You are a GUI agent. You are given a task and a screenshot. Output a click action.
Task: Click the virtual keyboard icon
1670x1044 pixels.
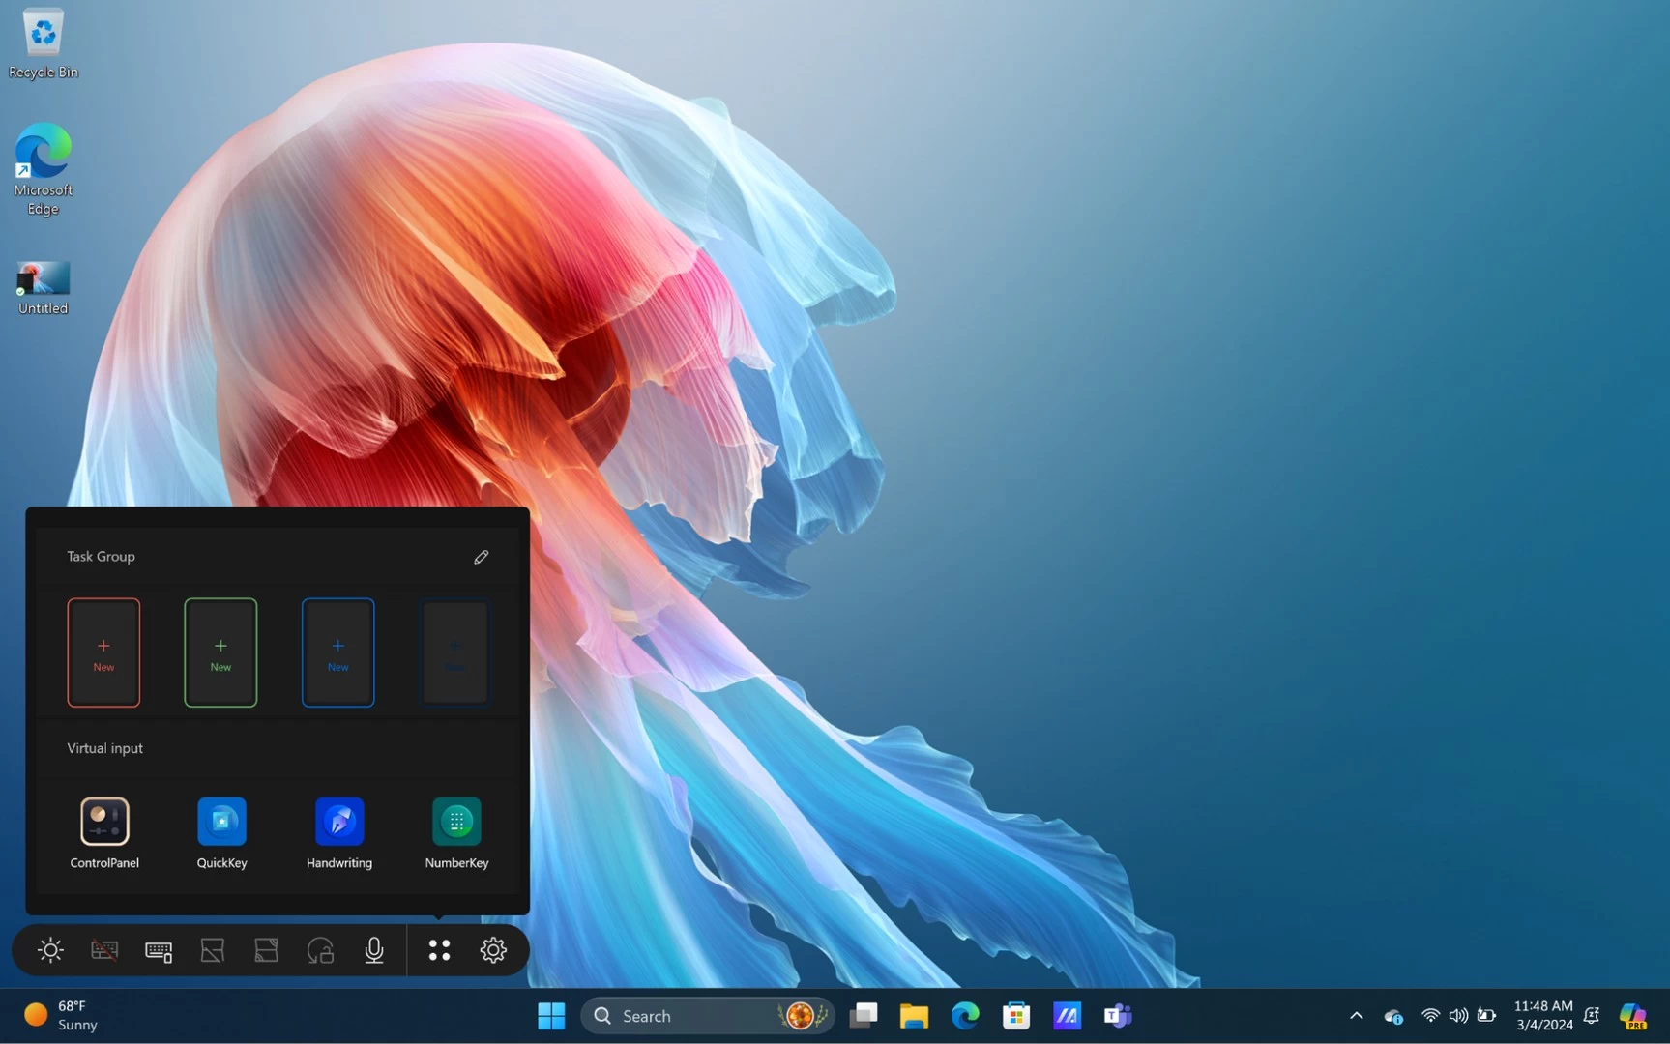(x=159, y=950)
